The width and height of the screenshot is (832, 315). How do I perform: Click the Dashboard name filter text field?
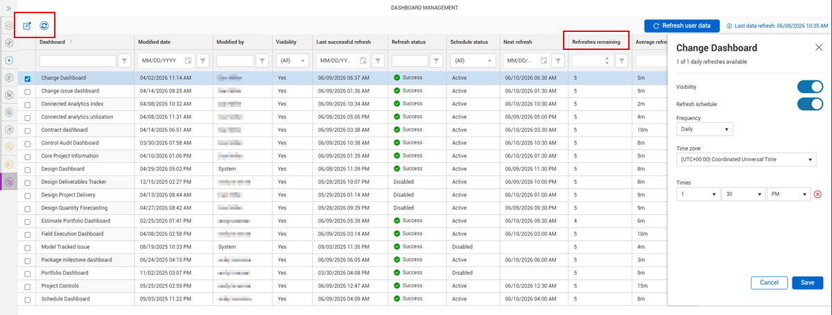78,61
